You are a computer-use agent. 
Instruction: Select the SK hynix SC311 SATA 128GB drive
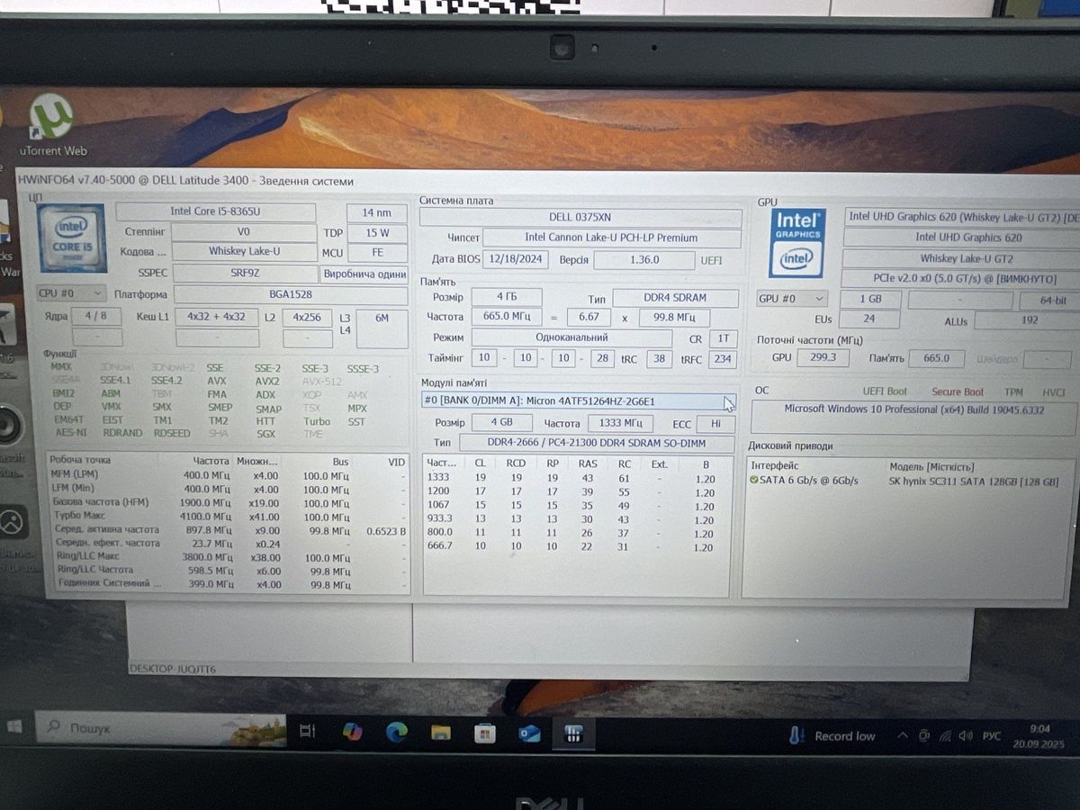973,481
